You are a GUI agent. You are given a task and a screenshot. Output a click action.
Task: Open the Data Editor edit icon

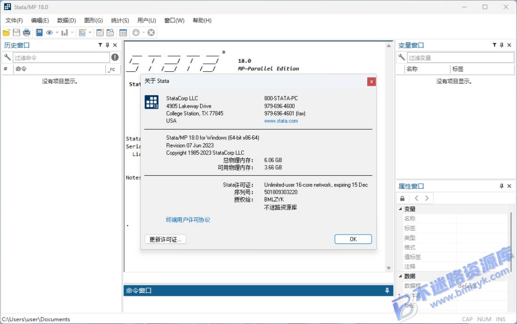[x=100, y=33]
